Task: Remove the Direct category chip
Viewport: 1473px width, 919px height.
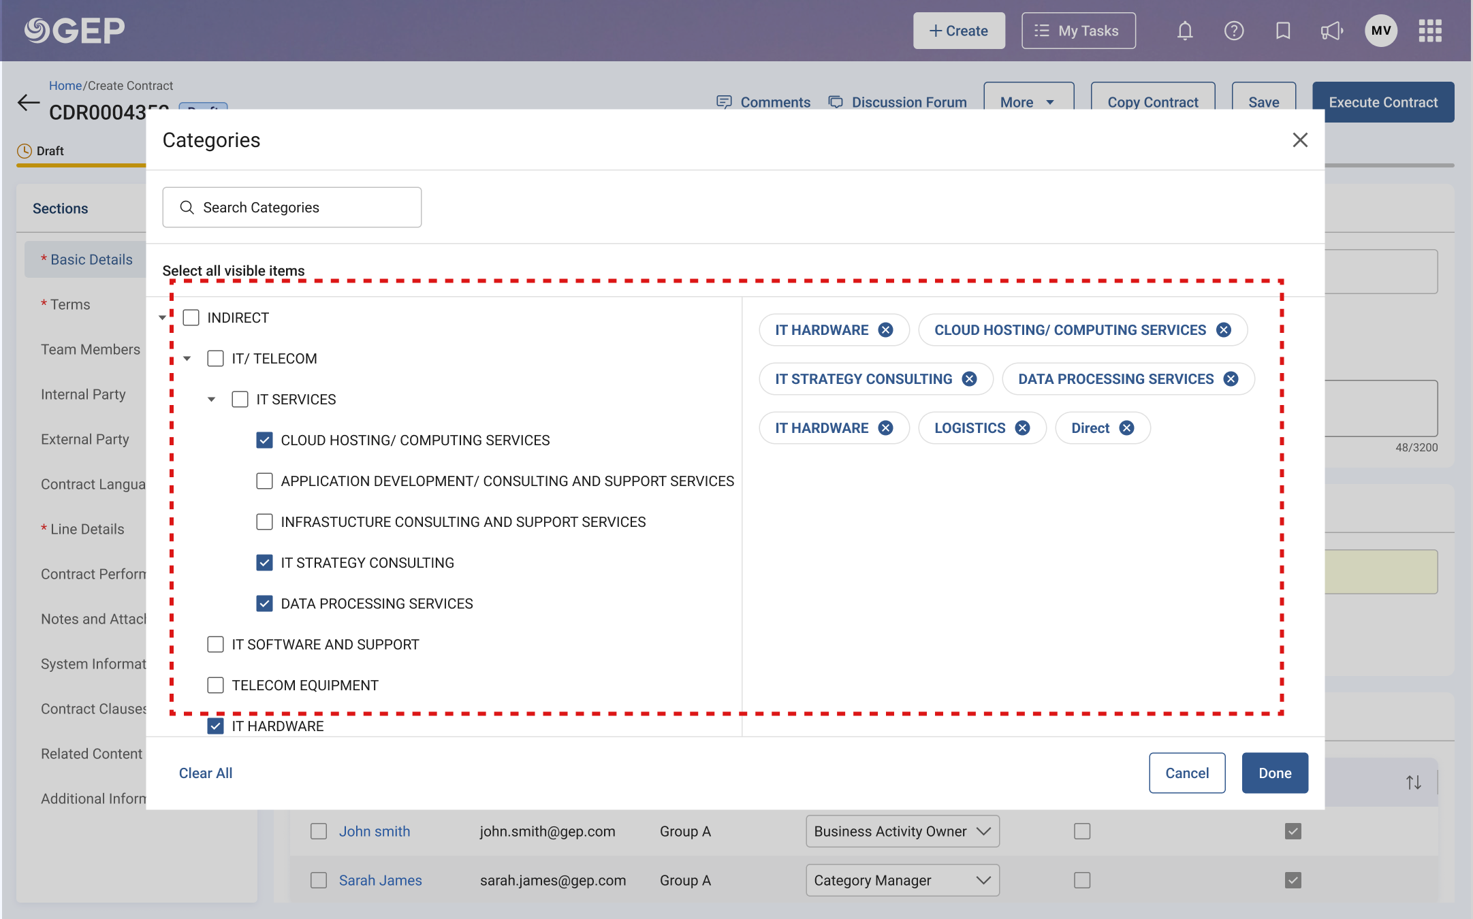Action: click(x=1127, y=428)
